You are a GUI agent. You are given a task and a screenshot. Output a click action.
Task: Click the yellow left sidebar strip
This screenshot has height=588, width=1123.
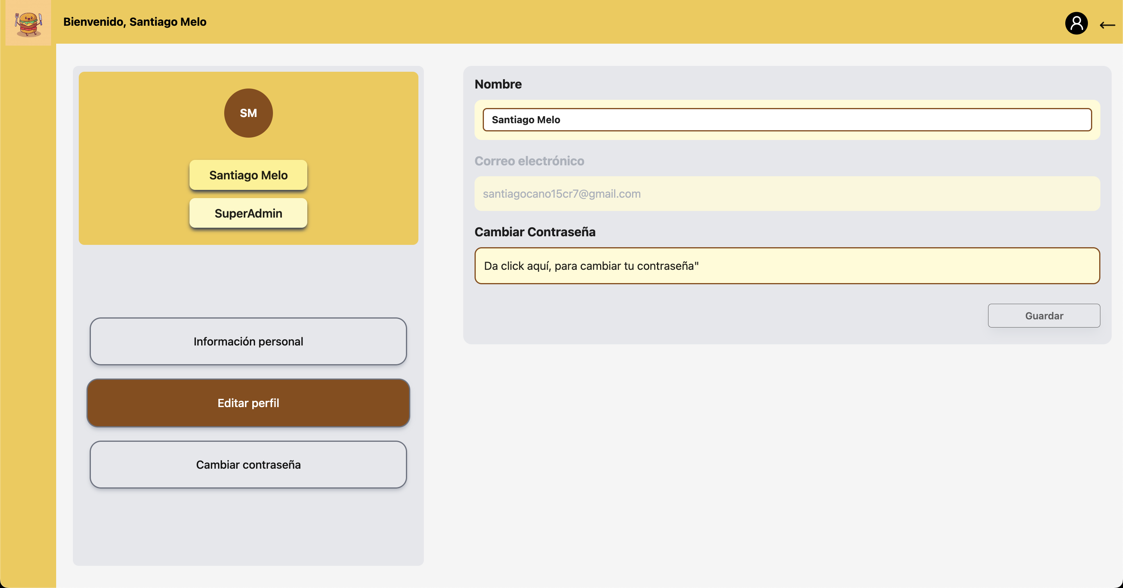(x=28, y=305)
